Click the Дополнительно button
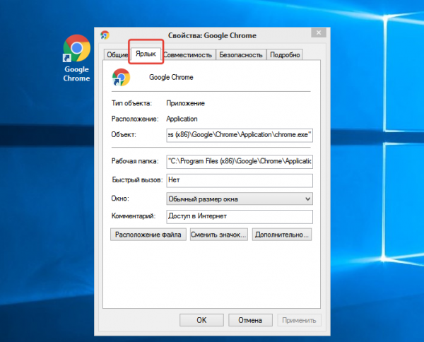Screen dimensions: 424x342 pos(282,235)
